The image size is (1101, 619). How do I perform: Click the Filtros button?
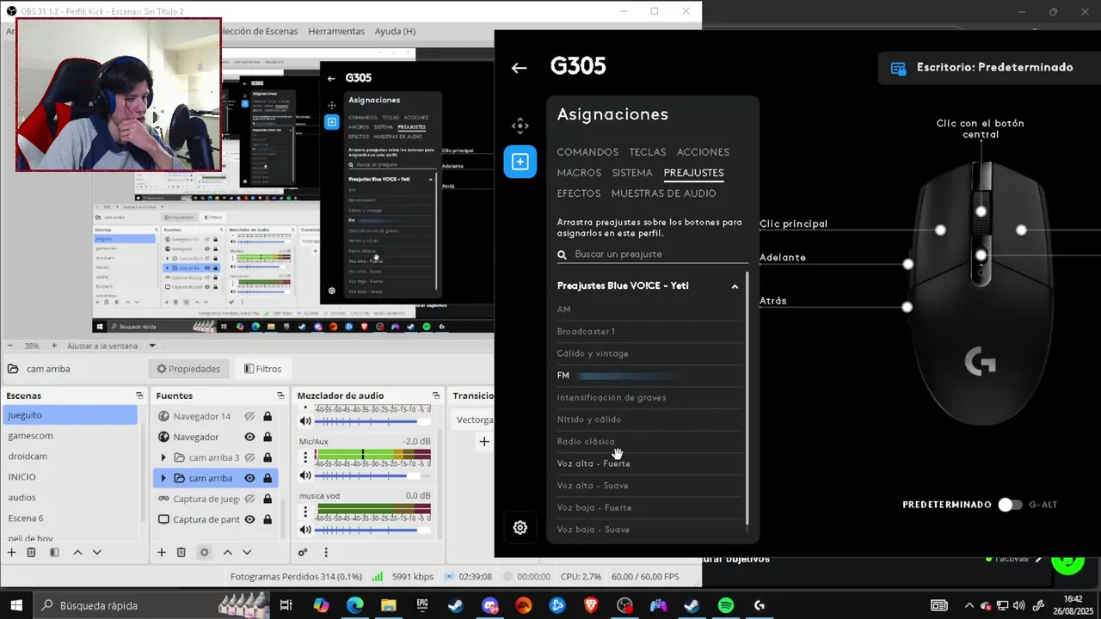pos(262,369)
